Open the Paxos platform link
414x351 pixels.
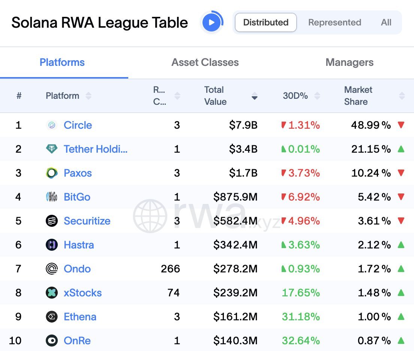(x=78, y=173)
